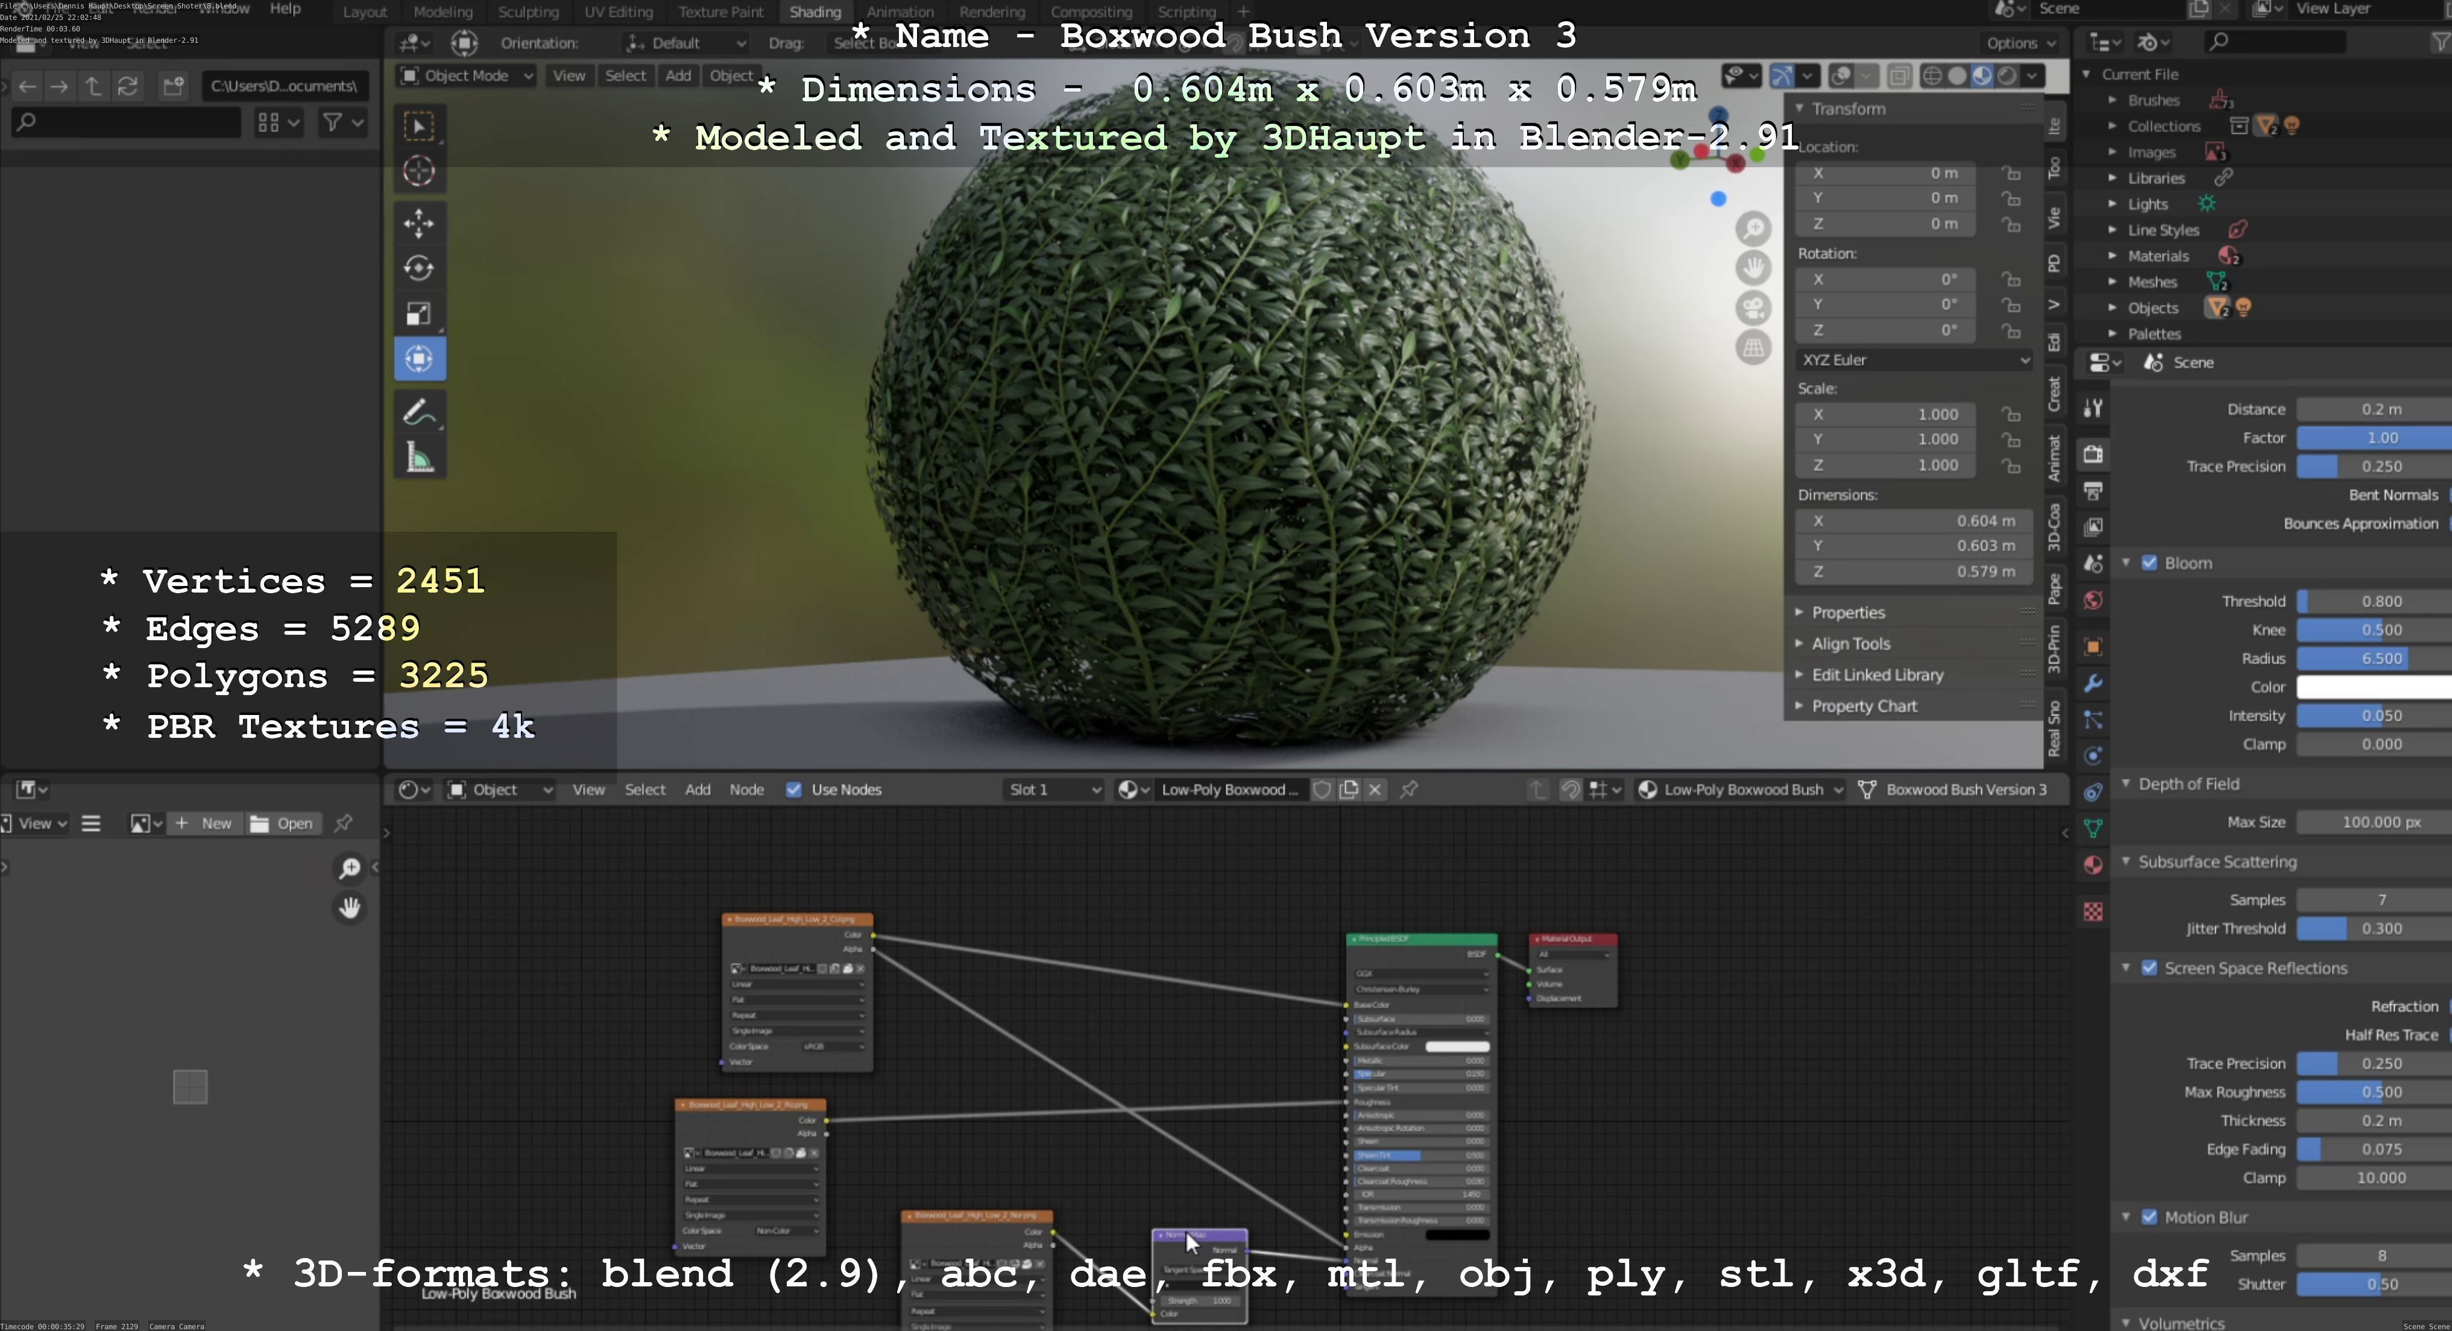Disable the Bloom checkbox
This screenshot has width=2452, height=1331.
2149,562
